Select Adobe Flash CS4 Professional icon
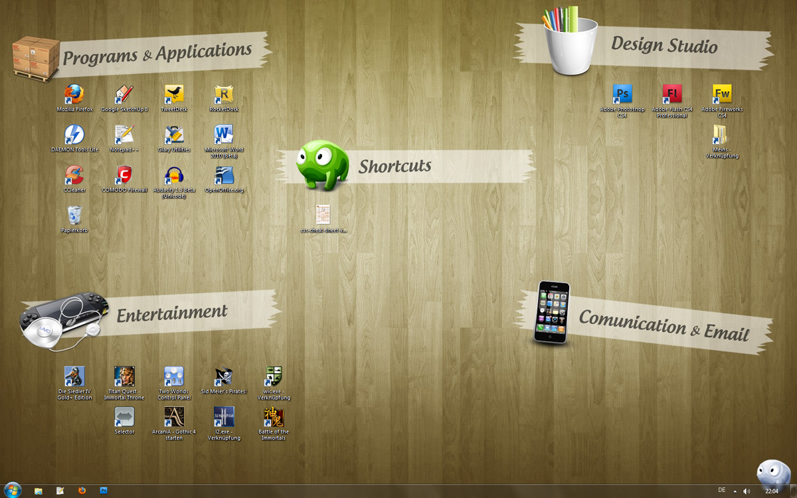 672,94
